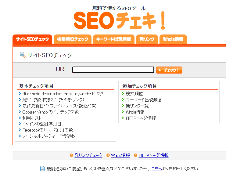
Task: Click green bullet arrow beside 発リンク一覧
Action: 123,106
